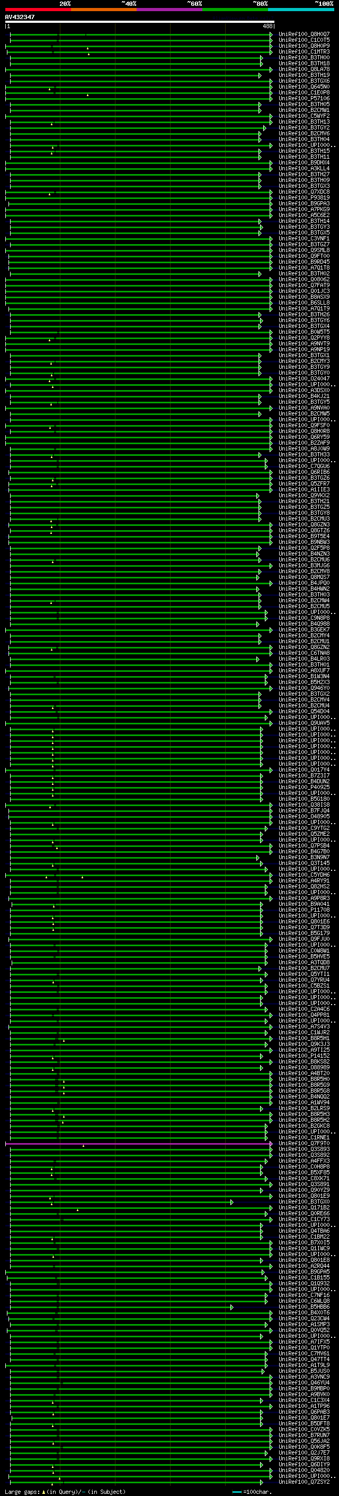Click the white query sequence bar

pos(140,21)
